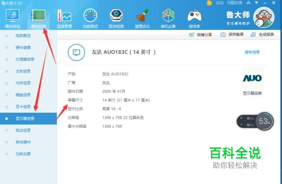
Task: Click the 生成报表 generate report button
Action: pos(262,35)
